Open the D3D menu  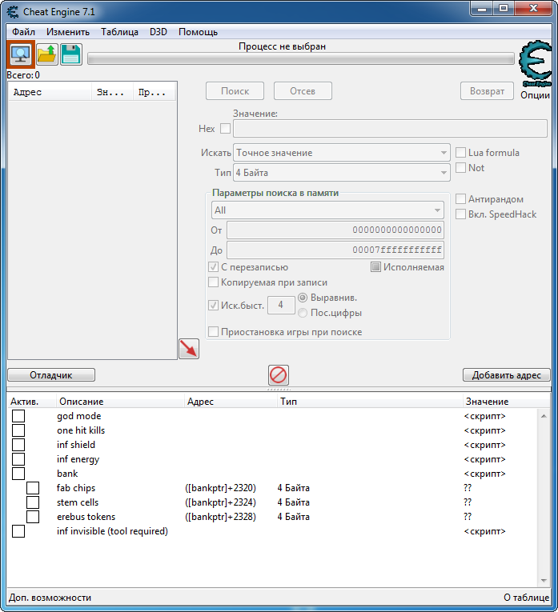pyautogui.click(x=159, y=32)
